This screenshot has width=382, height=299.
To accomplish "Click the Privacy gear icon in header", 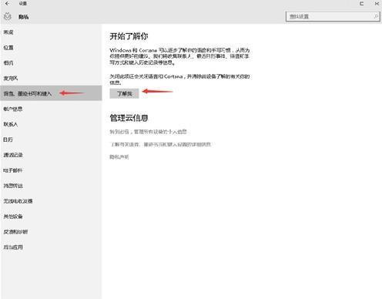I will 8,17.
